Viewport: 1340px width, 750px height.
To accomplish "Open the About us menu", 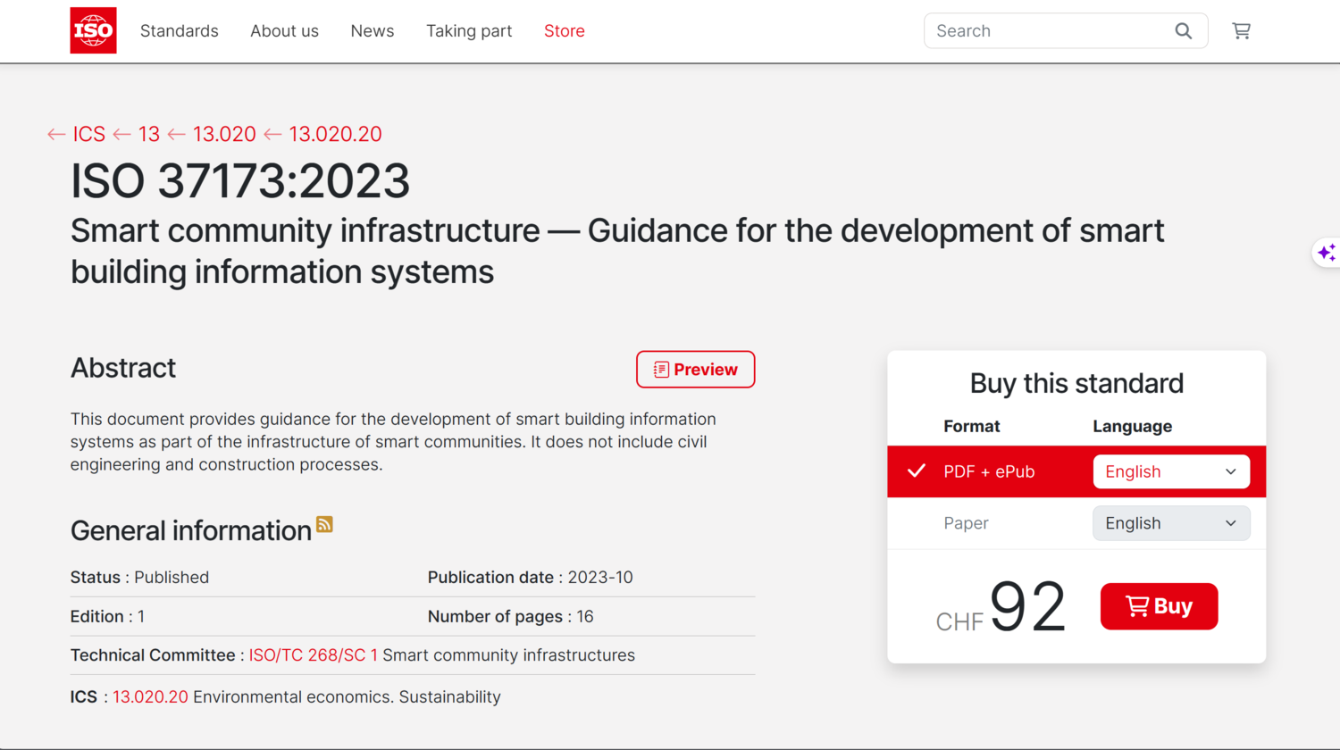I will [x=284, y=31].
